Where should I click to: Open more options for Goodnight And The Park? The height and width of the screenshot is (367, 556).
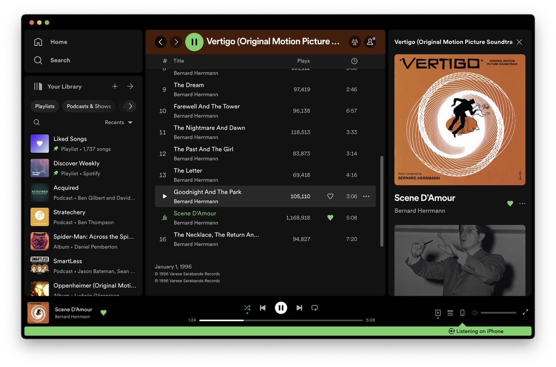click(x=366, y=196)
